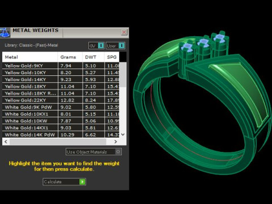Select the Yellow Gold:9KY row
This screenshot has width=272, height=204.
(61, 66)
